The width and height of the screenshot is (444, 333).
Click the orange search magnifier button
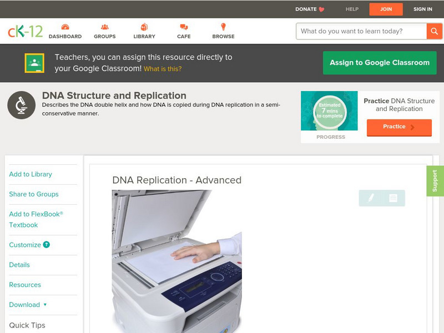(x=434, y=31)
